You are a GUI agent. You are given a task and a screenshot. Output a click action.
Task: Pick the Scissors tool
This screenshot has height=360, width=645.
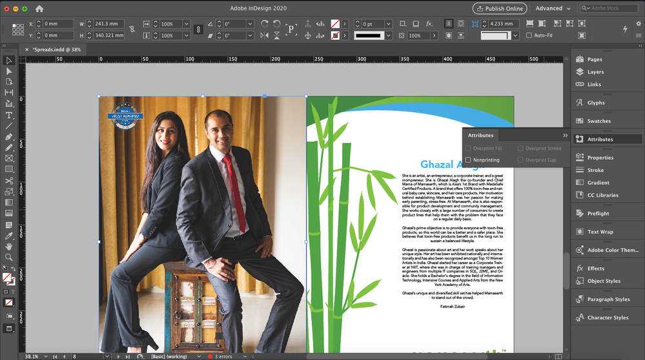click(9, 181)
